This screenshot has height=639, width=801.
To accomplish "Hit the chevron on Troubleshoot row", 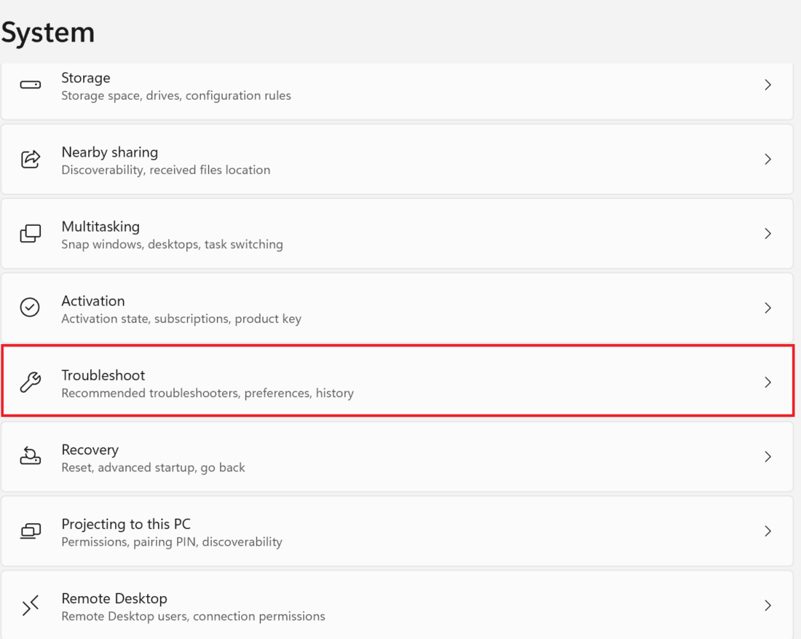I will point(768,383).
